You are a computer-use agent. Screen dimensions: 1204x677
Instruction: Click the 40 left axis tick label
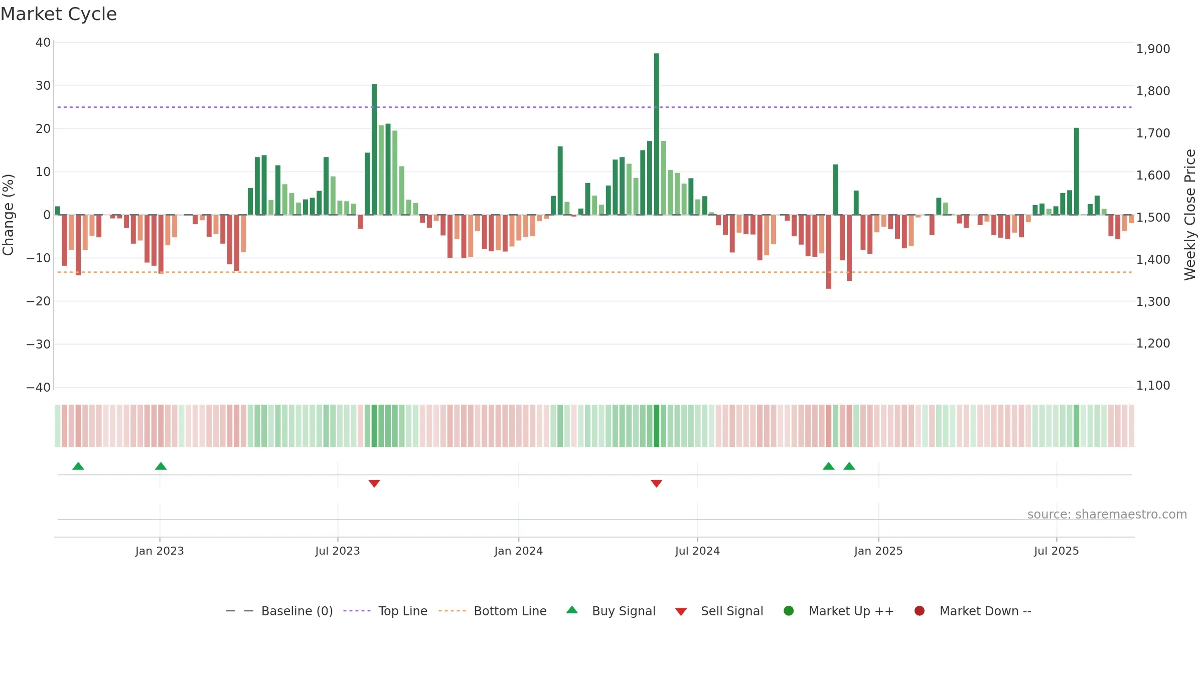pos(43,43)
